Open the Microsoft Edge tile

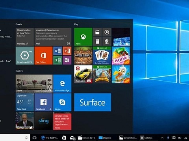click(62, 83)
